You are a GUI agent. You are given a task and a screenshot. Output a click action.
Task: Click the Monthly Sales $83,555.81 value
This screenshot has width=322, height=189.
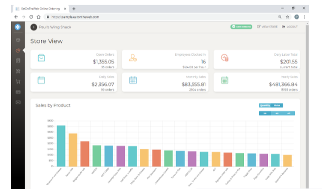[194, 84]
